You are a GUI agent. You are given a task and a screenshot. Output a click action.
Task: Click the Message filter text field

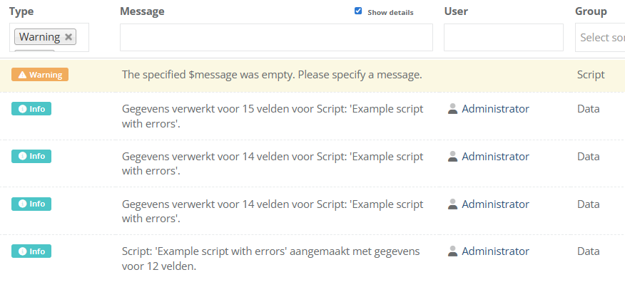276,38
